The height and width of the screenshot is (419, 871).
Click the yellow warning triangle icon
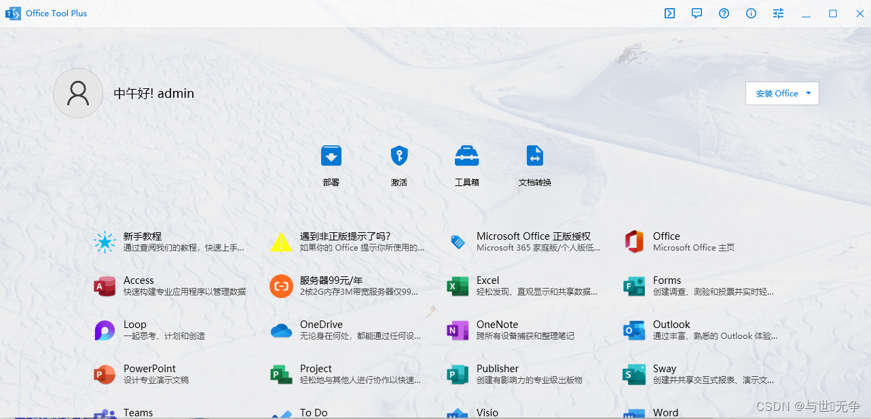tap(281, 242)
